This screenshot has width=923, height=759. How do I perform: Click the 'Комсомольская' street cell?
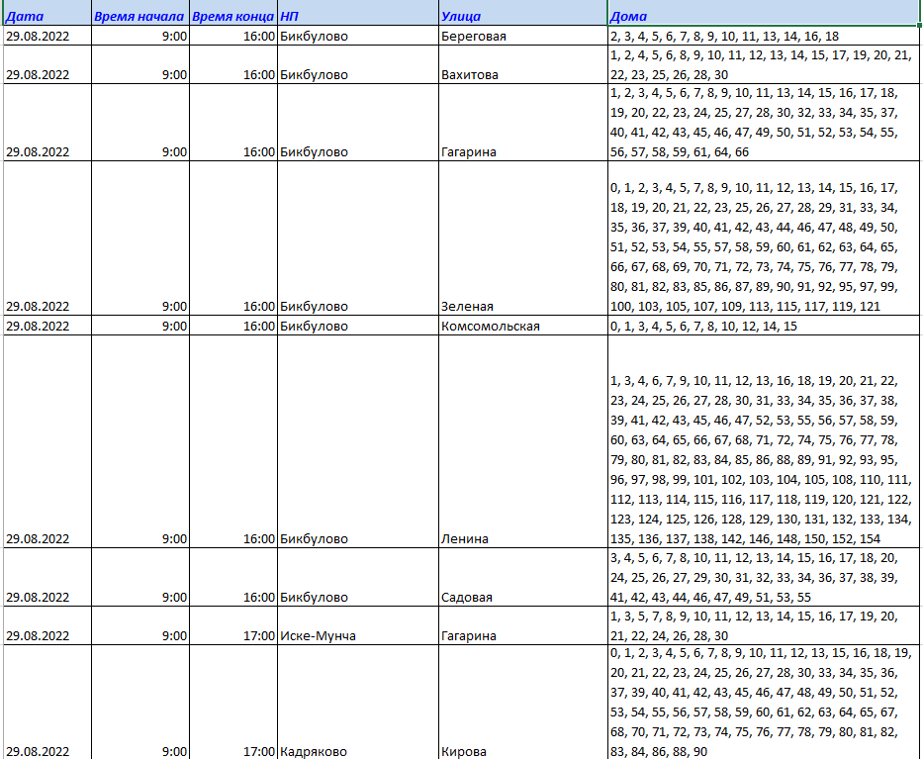click(521, 326)
